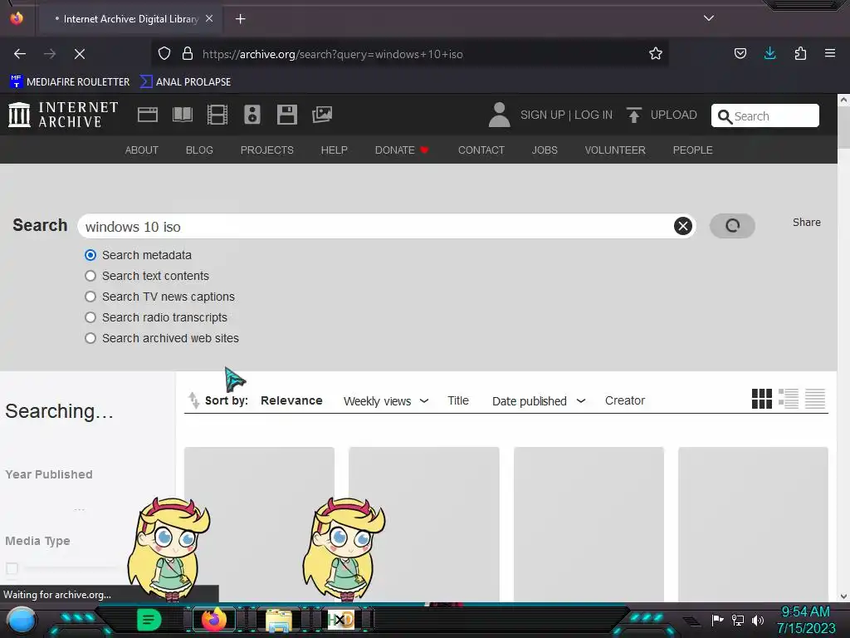This screenshot has width=850, height=638.
Task: Open the JOBS menu item
Action: click(545, 150)
